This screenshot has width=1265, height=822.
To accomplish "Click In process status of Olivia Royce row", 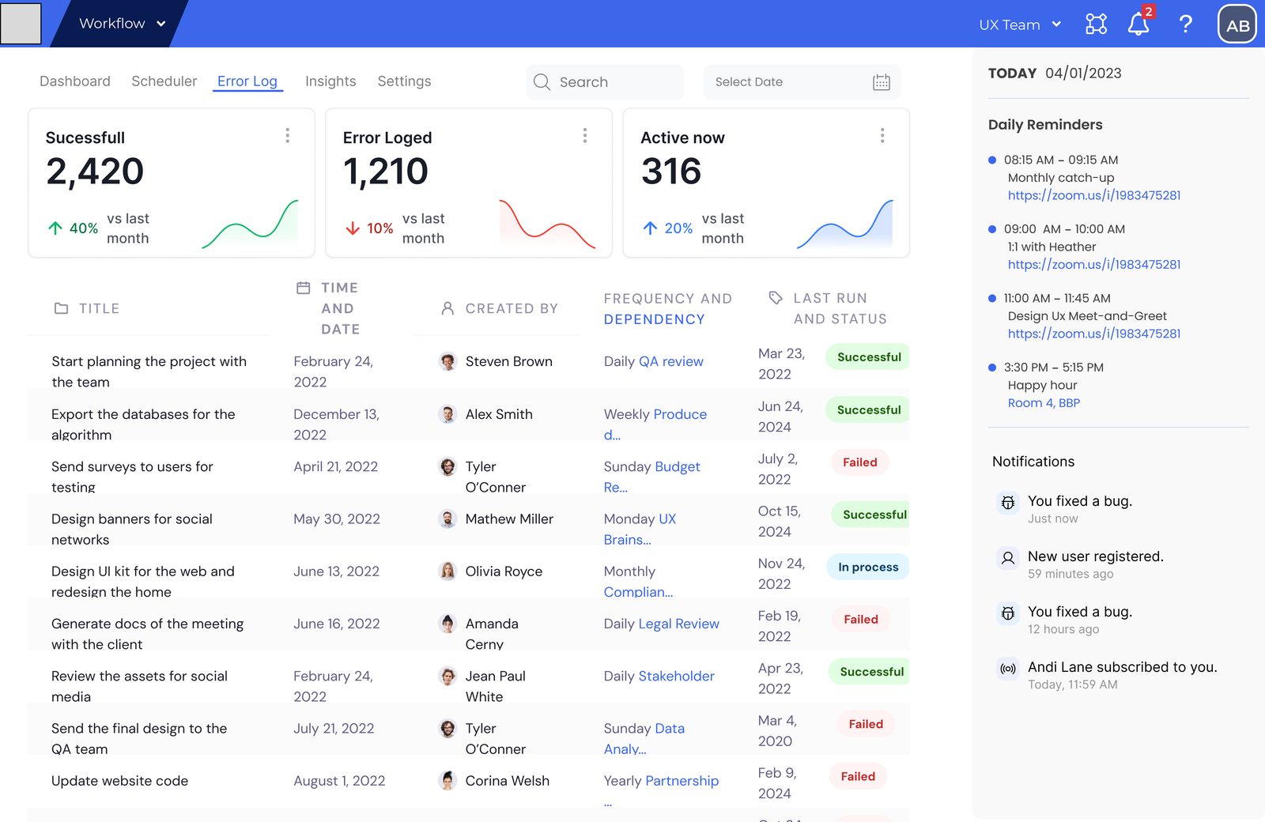I will 868,567.
